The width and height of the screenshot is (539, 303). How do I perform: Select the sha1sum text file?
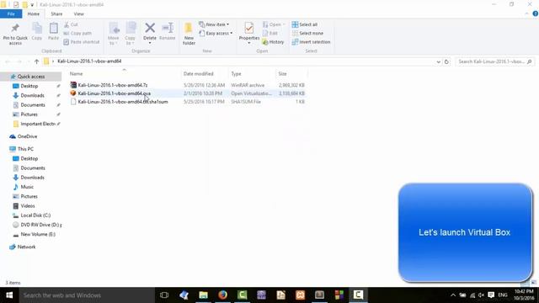click(123, 102)
